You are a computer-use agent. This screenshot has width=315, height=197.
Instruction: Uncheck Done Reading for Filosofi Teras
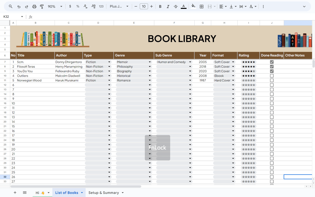(272, 66)
